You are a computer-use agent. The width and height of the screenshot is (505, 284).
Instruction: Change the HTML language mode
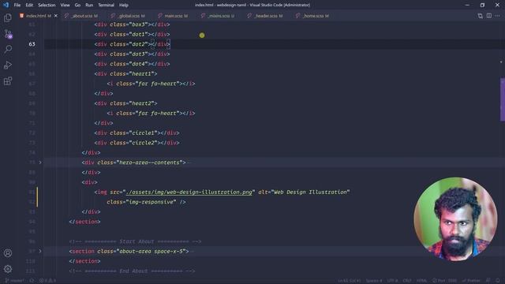point(421,281)
